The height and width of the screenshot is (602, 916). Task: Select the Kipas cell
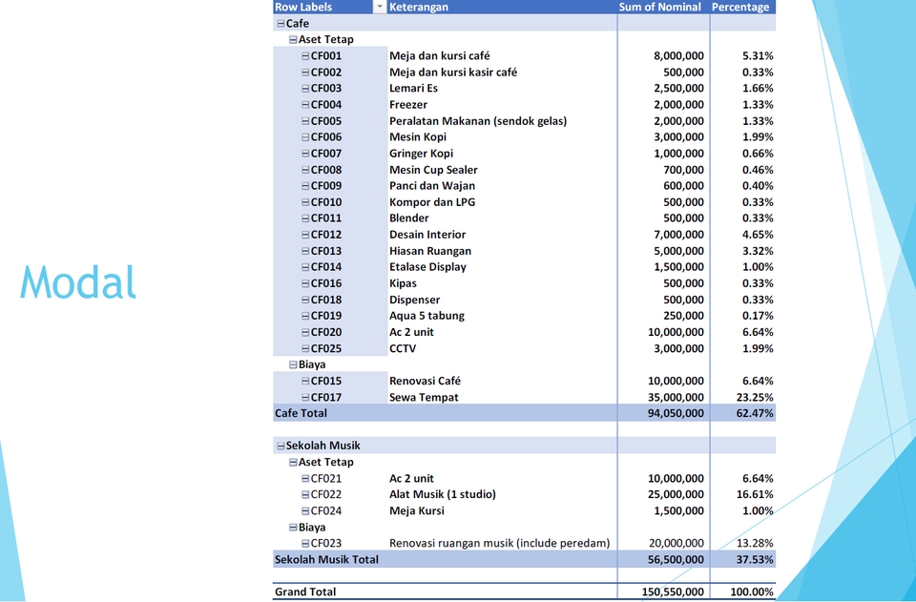click(403, 283)
